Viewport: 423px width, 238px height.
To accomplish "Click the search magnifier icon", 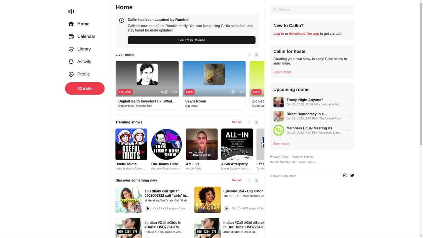I will tap(275, 10).
